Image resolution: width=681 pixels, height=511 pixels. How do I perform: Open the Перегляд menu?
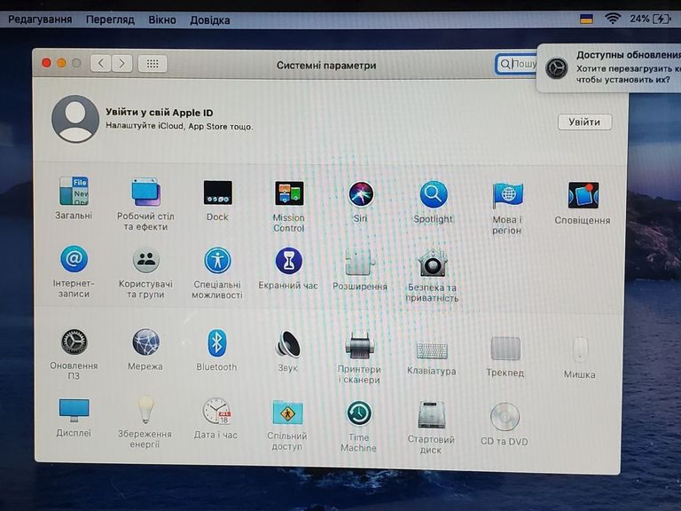tap(110, 20)
